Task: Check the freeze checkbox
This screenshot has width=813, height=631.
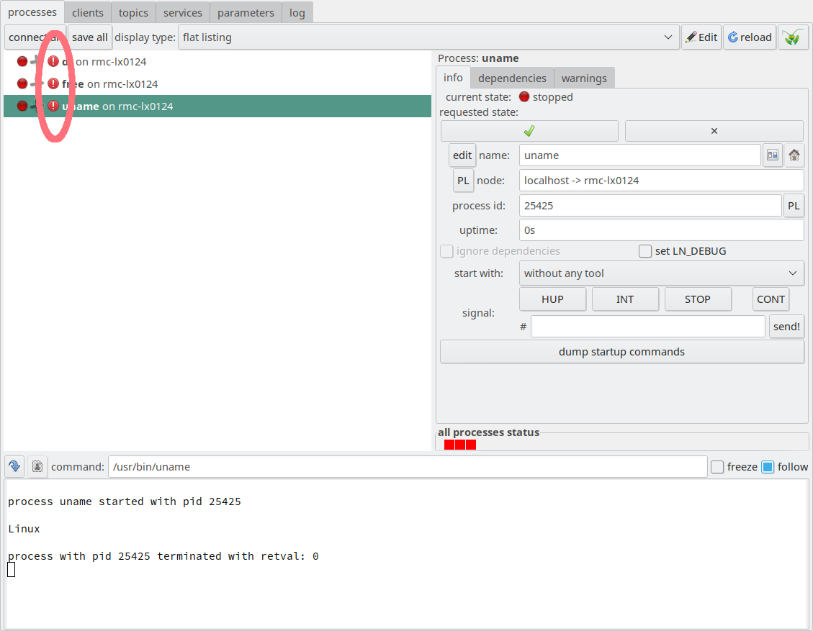Action: [717, 467]
